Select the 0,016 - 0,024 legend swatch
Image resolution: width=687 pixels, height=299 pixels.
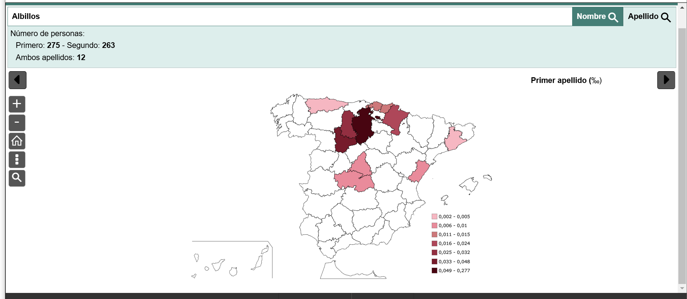tap(434, 243)
